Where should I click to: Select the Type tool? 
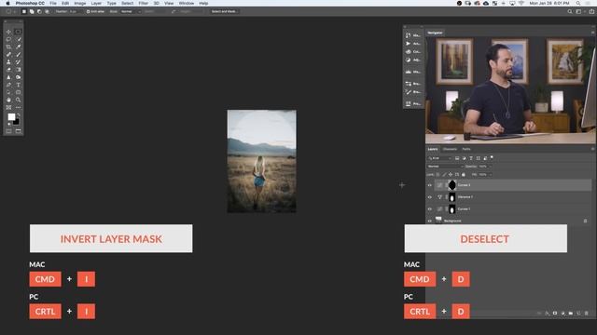(18, 85)
